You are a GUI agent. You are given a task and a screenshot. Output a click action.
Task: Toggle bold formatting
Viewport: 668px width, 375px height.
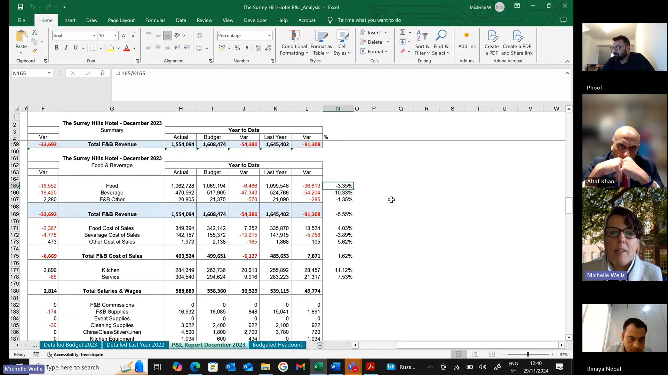(57, 48)
